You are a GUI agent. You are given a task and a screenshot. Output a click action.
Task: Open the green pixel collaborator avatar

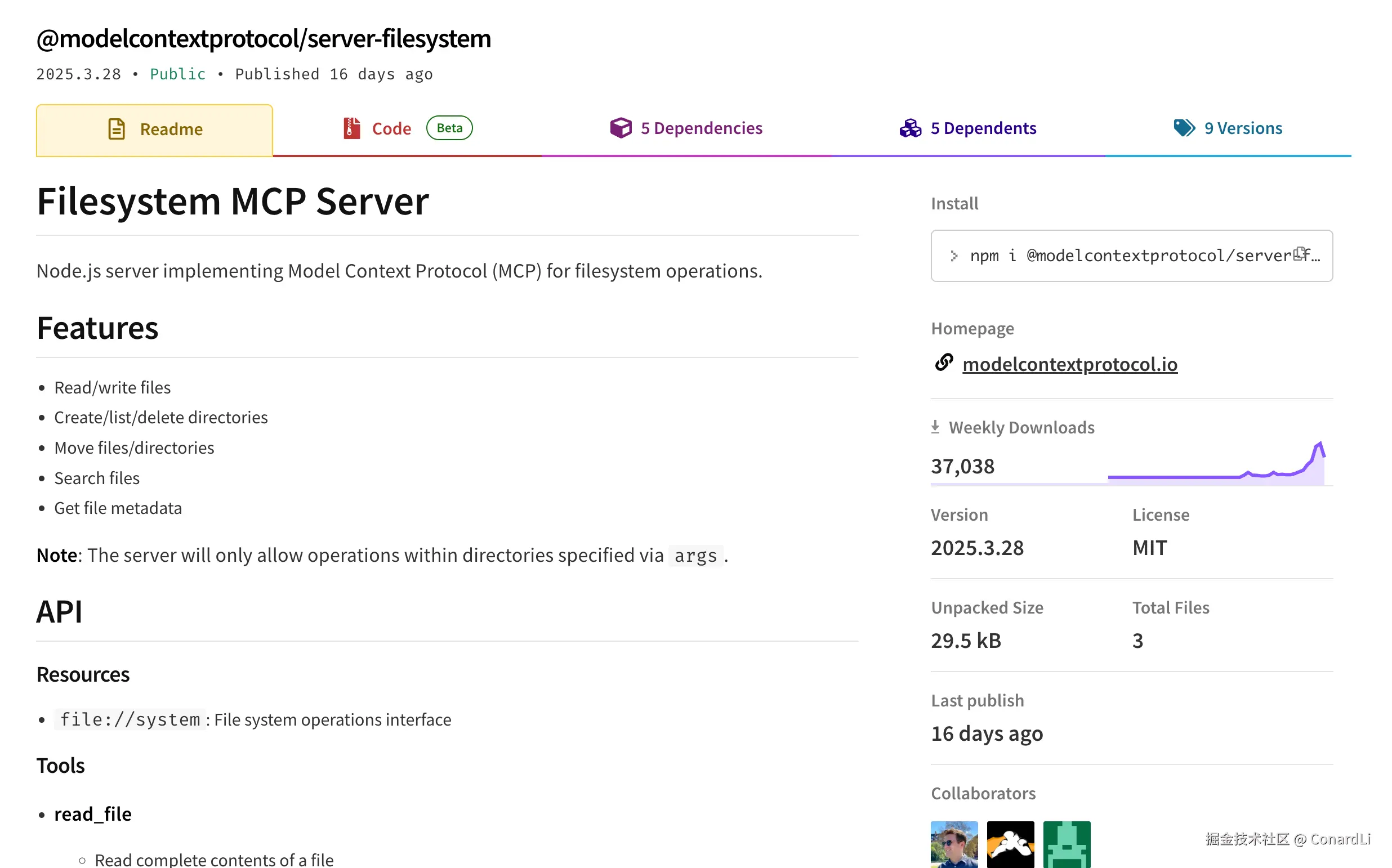click(x=1067, y=843)
